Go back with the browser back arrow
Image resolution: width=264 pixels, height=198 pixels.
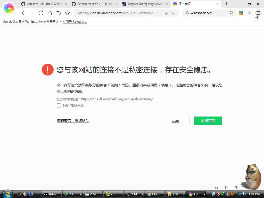pyautogui.click(x=23, y=13)
